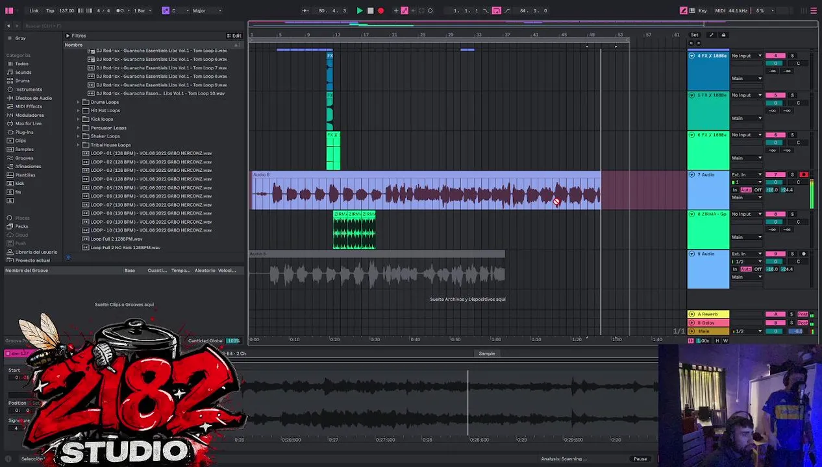This screenshot has width=822, height=467.
Task: Fold the 7 Audio track
Action: [691, 174]
